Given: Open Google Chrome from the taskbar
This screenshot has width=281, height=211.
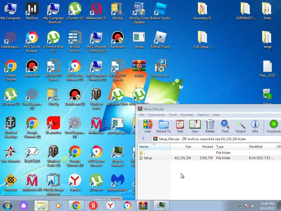Looking at the screenshot, I should click(x=76, y=206).
